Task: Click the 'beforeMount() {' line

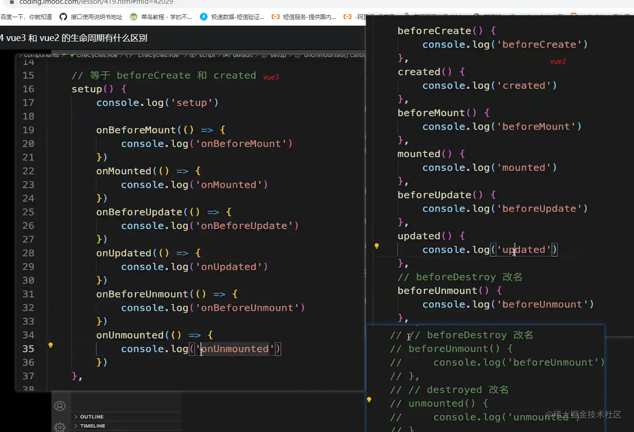Action: click(x=444, y=113)
